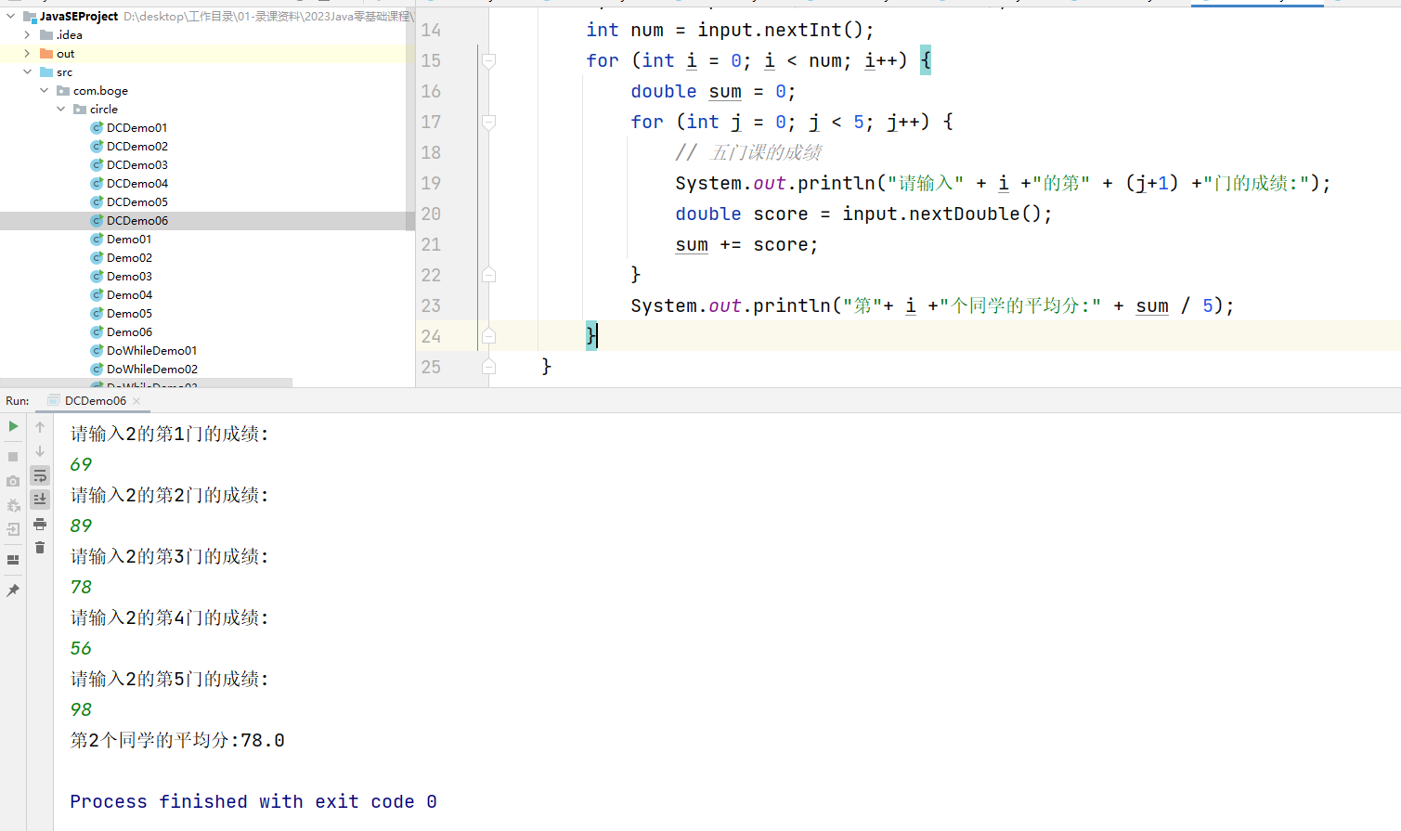1401x831 pixels.
Task: Click the com.boge package icon
Action: click(x=63, y=90)
